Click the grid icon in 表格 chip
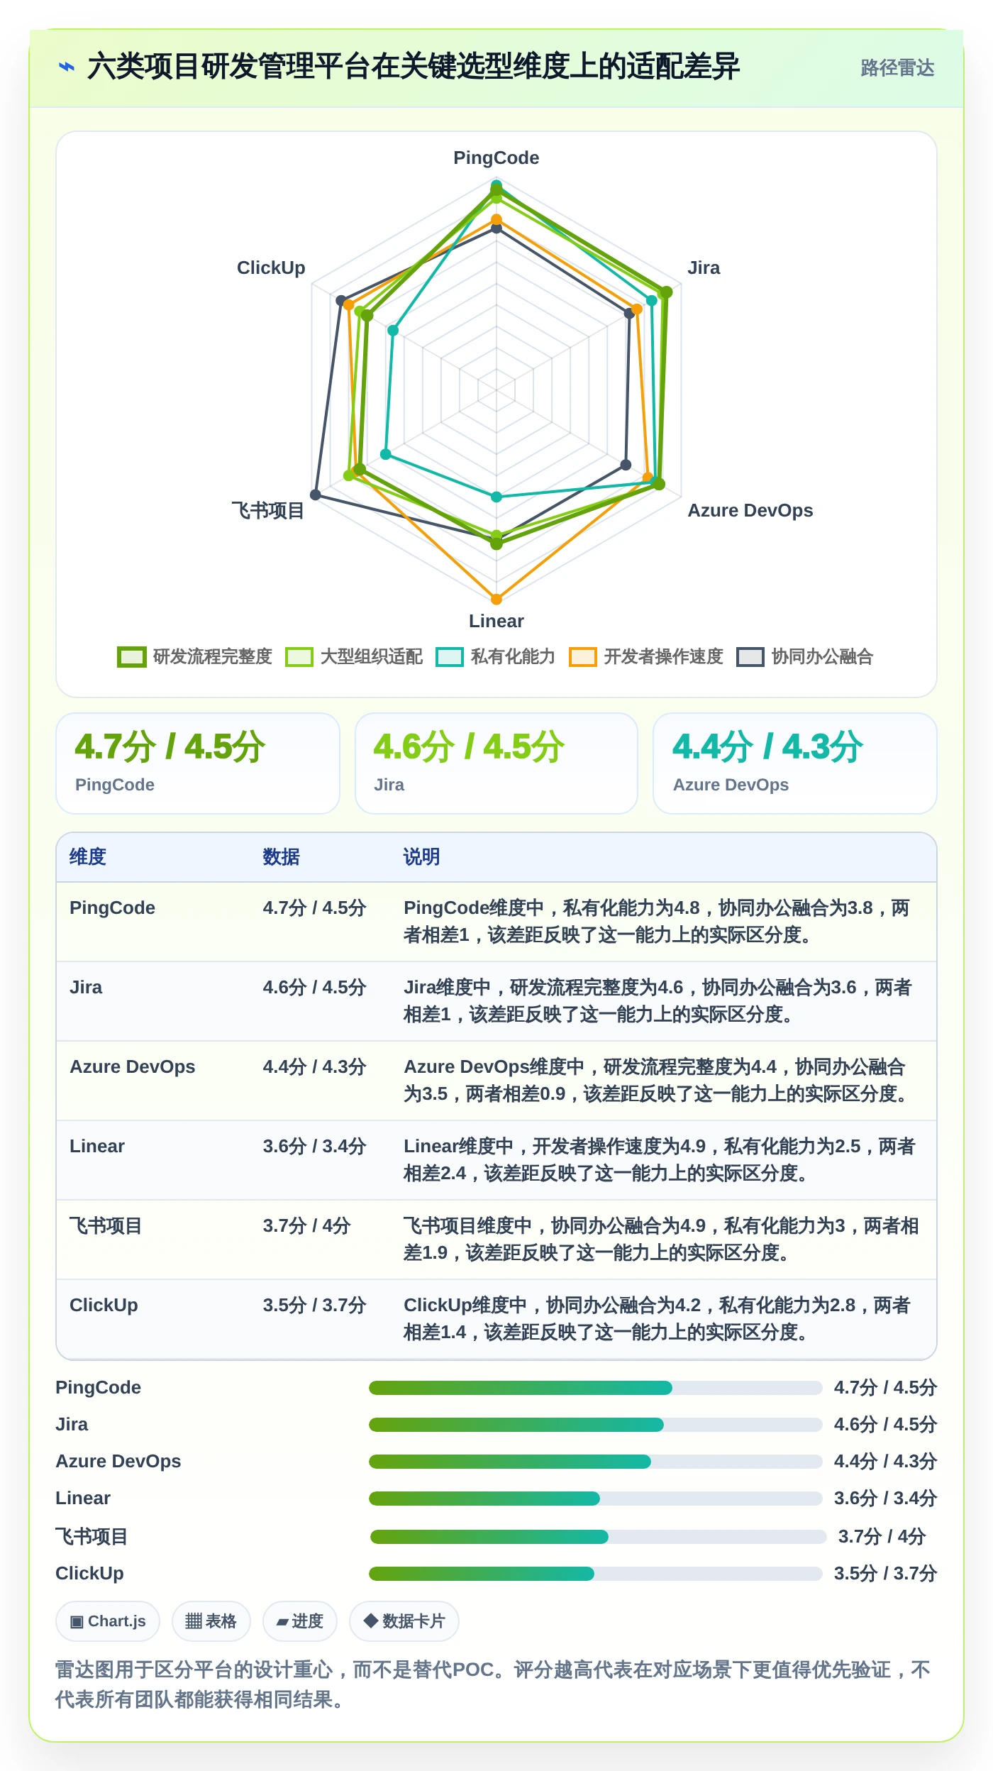The height and width of the screenshot is (1771, 993). click(193, 1621)
